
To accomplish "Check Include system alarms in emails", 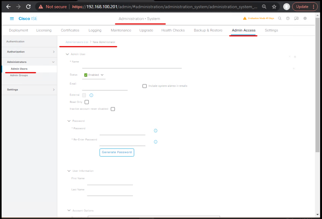I will [x=144, y=86].
